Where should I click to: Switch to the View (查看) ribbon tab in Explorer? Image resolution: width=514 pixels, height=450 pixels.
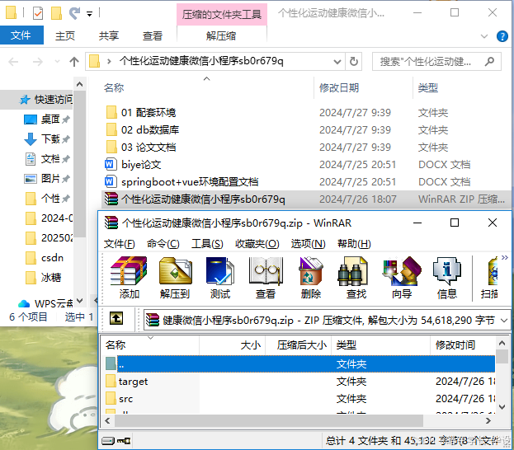pyautogui.click(x=153, y=35)
